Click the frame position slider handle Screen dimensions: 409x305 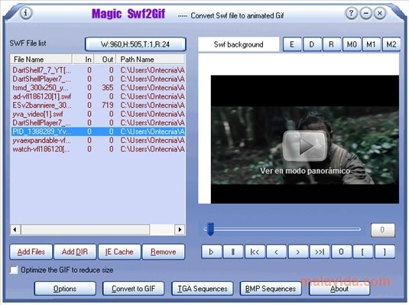(210, 229)
